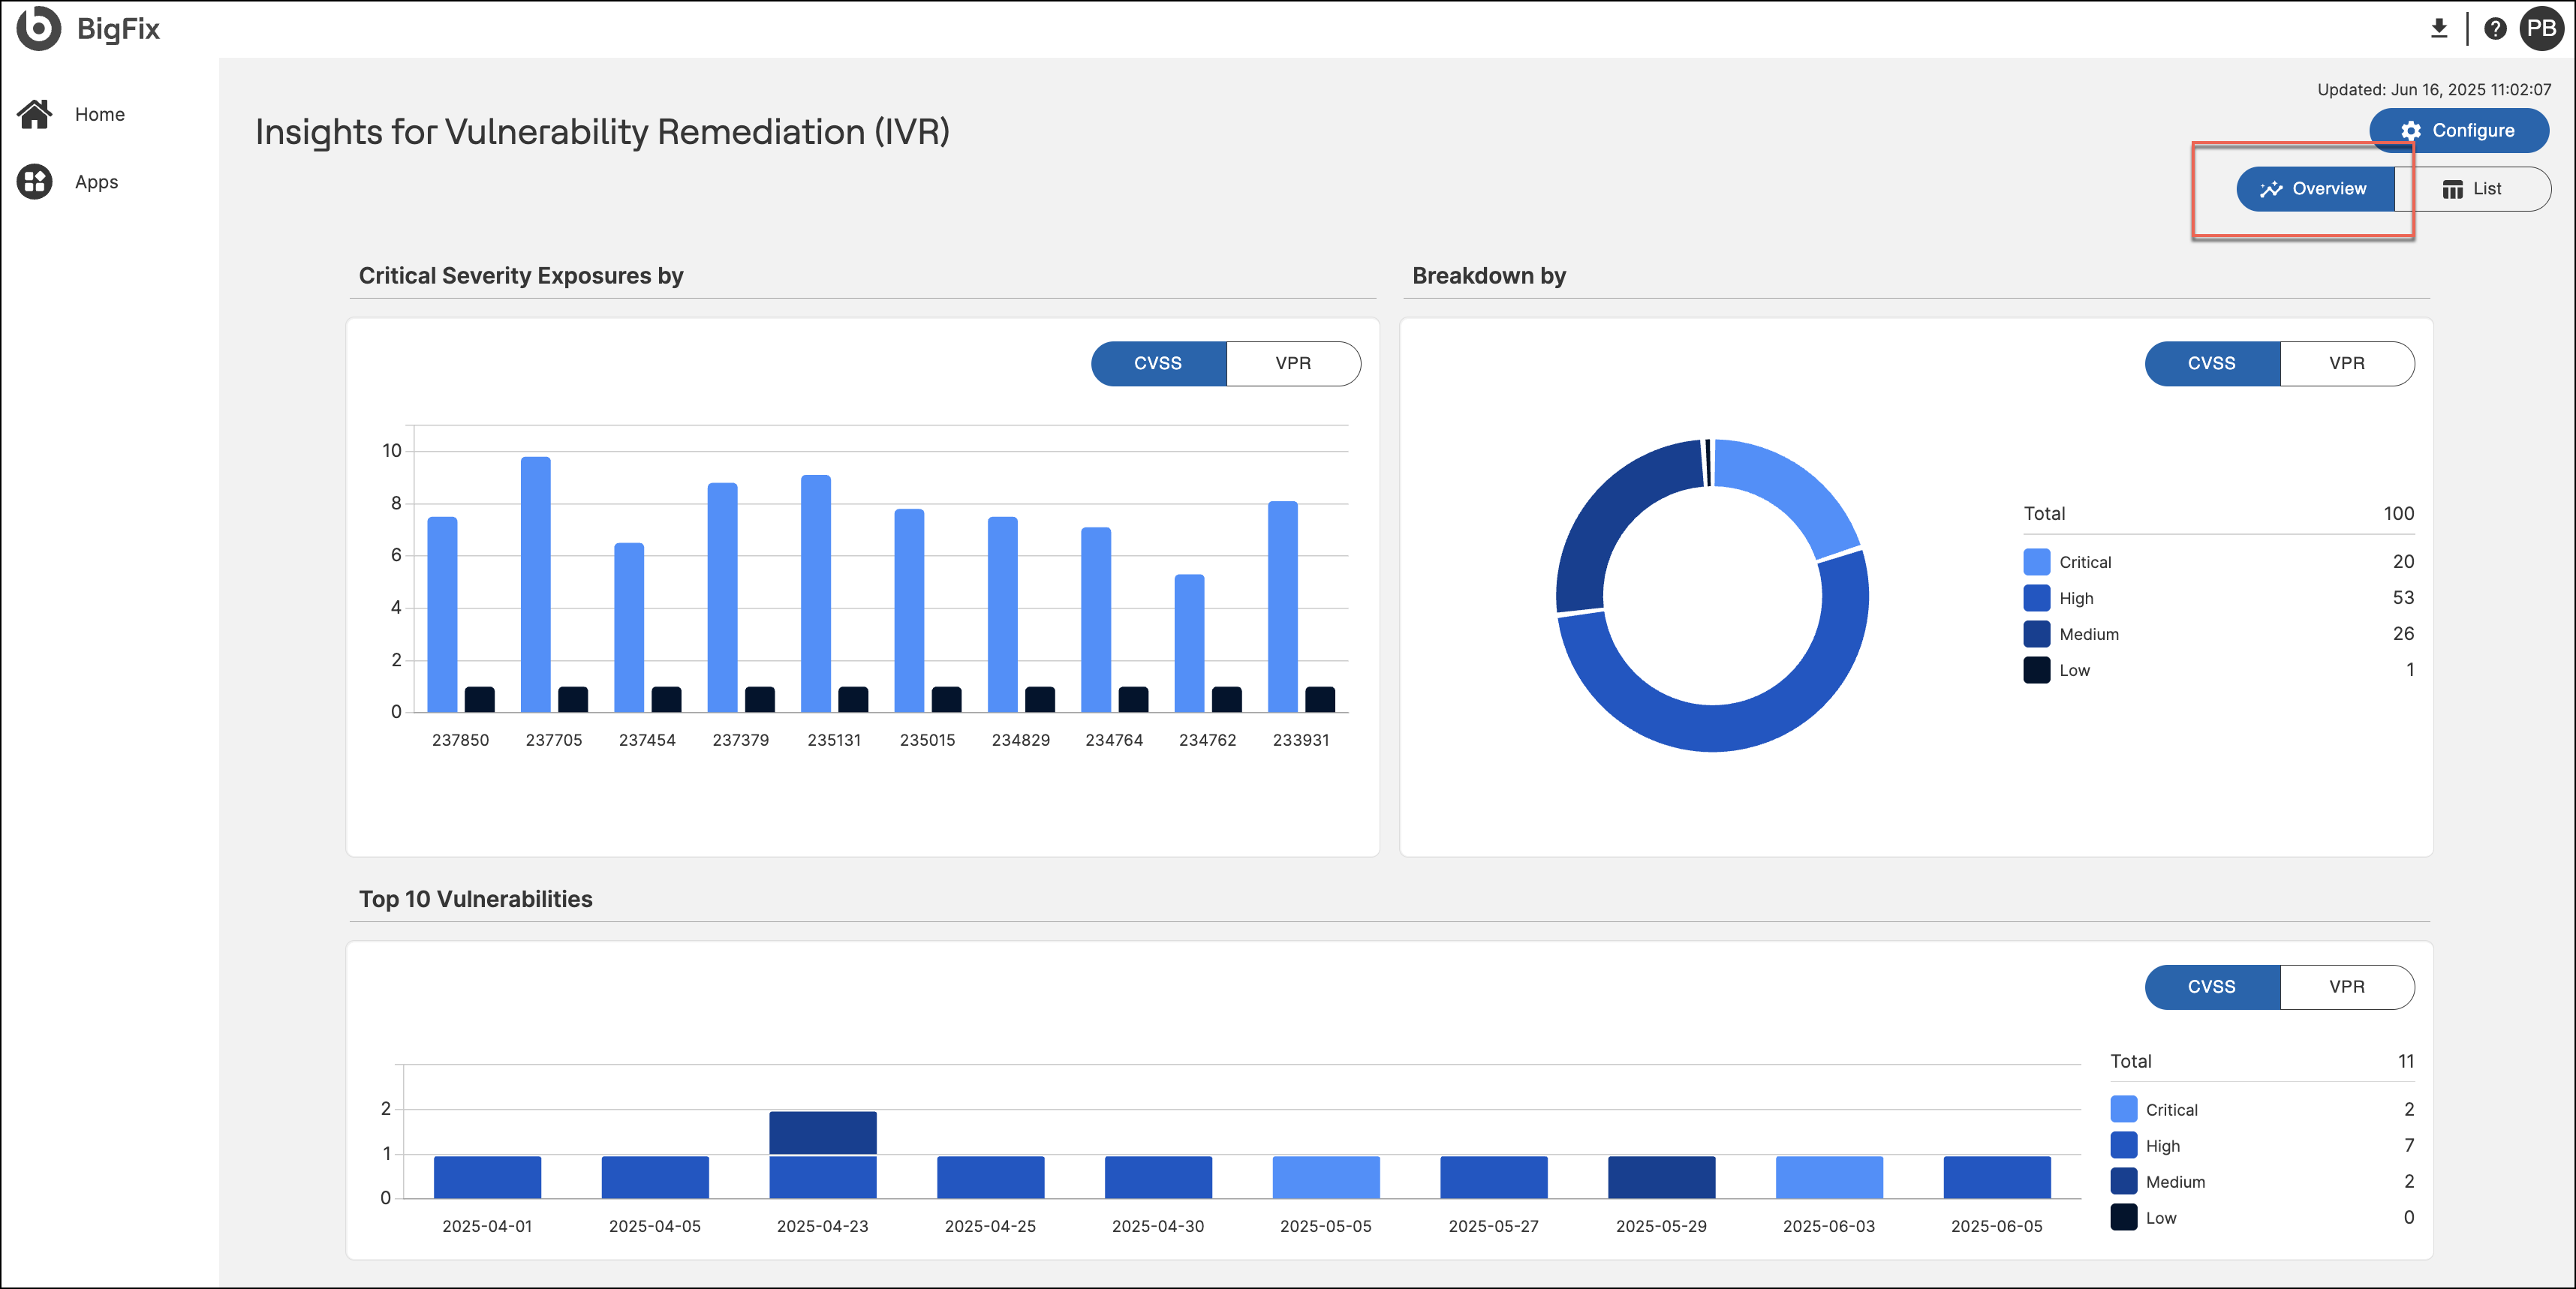Image resolution: width=2576 pixels, height=1289 pixels.
Task: Click the BigFix logo icon
Action: [38, 28]
